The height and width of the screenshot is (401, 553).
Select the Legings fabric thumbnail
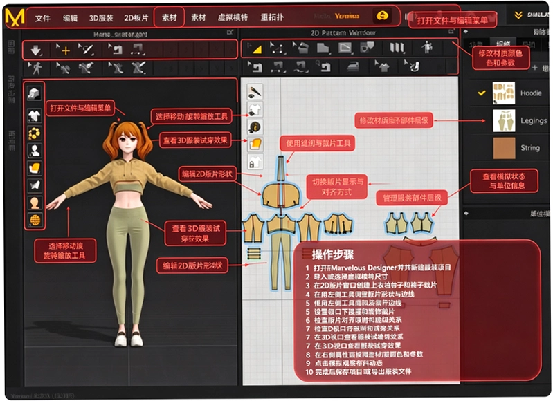pos(504,120)
